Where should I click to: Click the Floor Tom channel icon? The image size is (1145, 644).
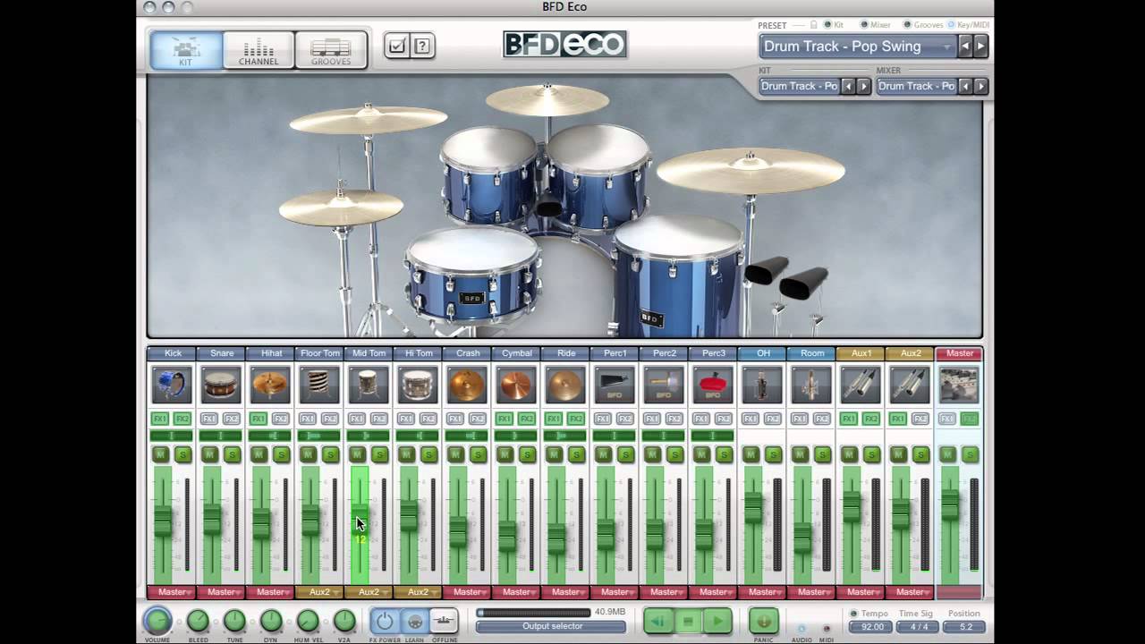coord(319,385)
